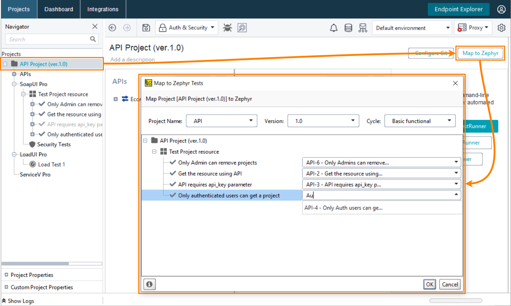Screen dimensions: 511x306
Task: Open the security scan spider icon
Action: coord(228,27)
